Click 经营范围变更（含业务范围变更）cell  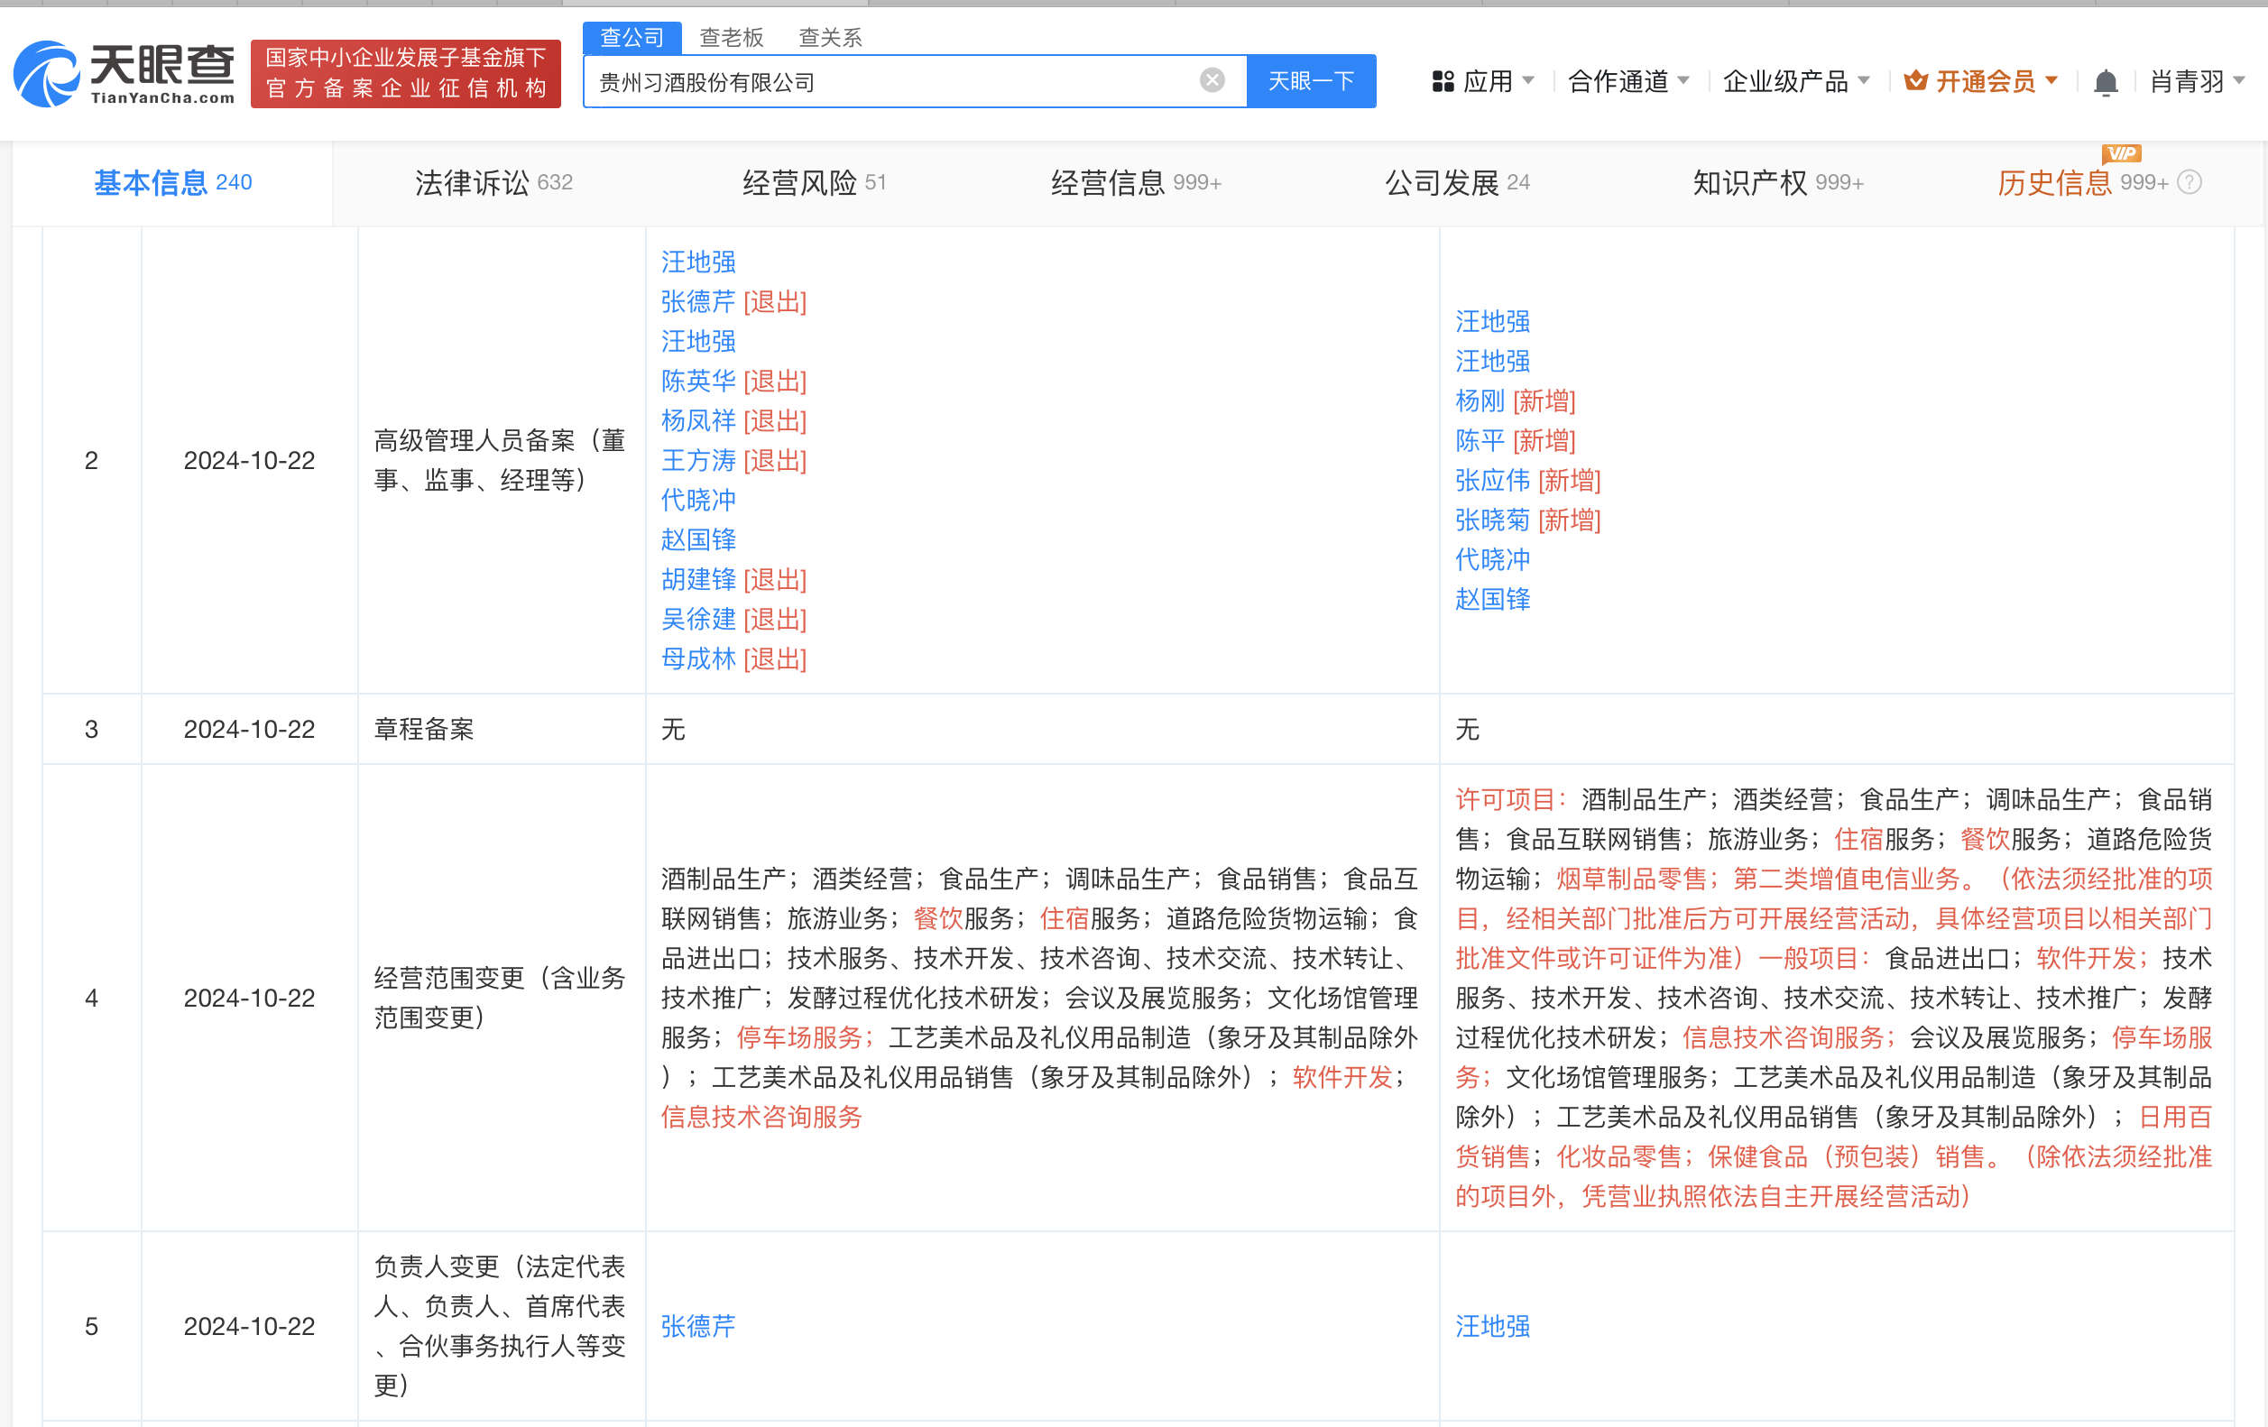point(500,998)
